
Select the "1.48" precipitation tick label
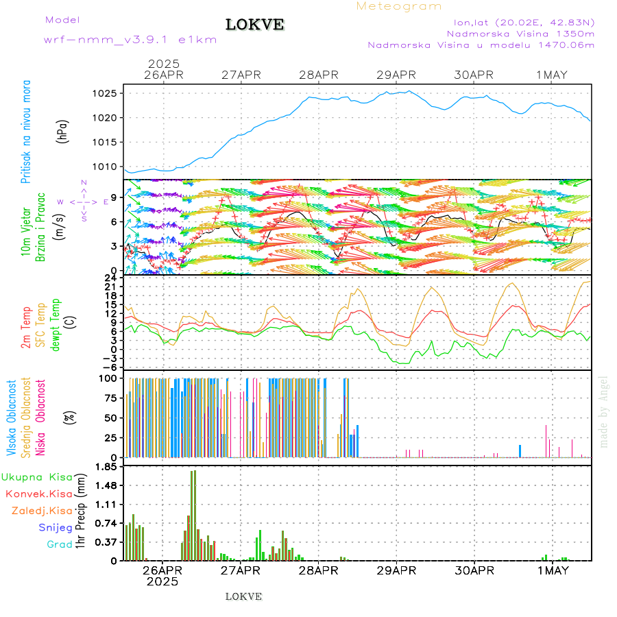coord(106,485)
